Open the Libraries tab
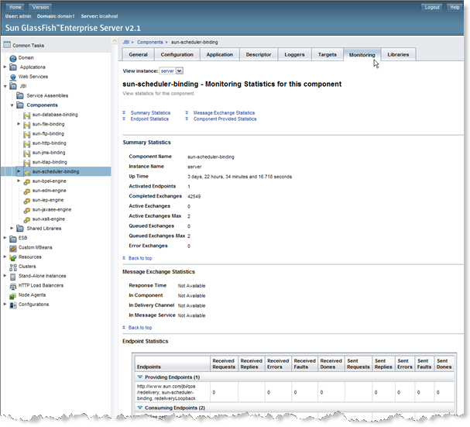470x427 pixels. pyautogui.click(x=398, y=54)
